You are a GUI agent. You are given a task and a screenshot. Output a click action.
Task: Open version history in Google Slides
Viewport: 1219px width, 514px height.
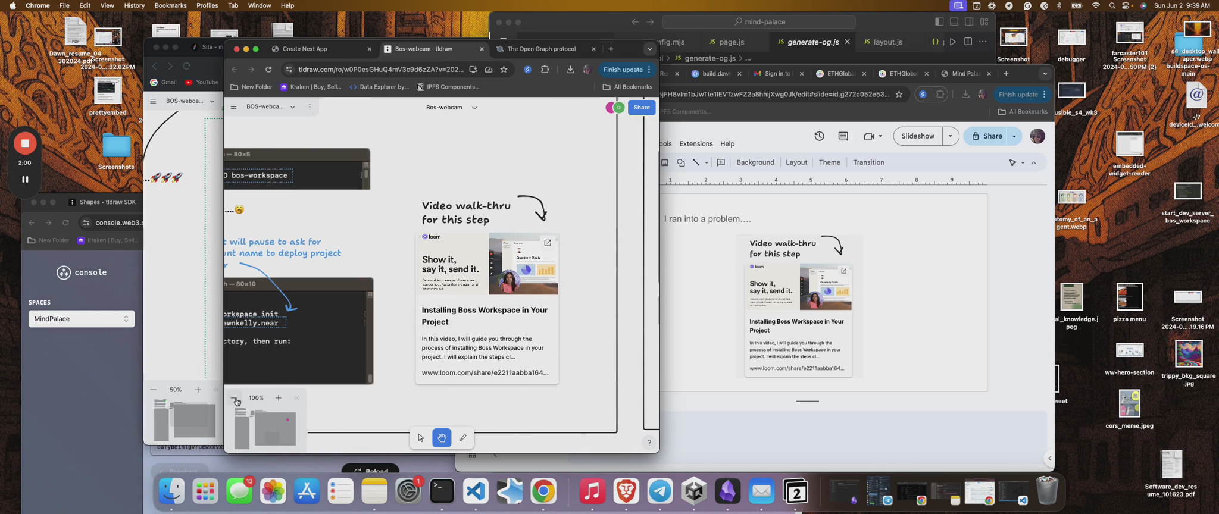[x=820, y=136]
